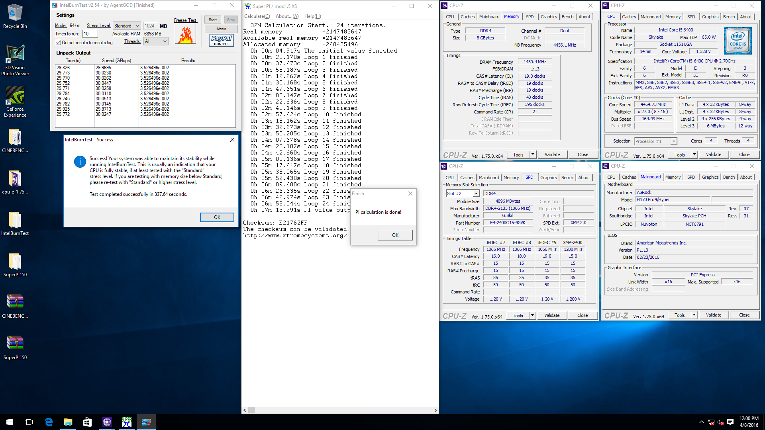Viewport: 765px width, 430px height.
Task: Open the Windows Store taskbar icon
Action: (87, 422)
